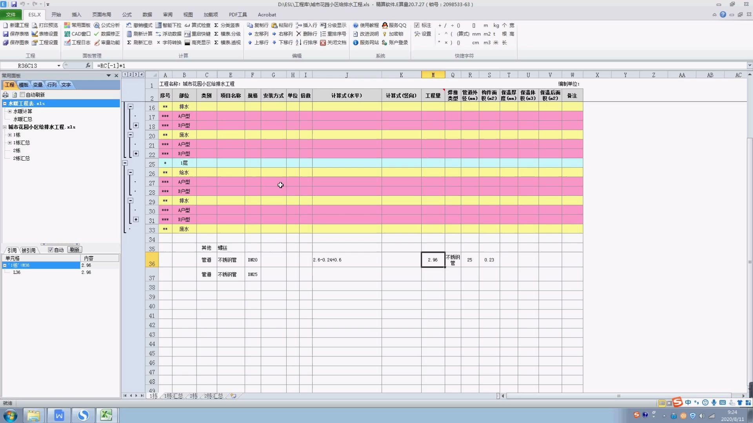
Task: Open the CAD窗口 tool
Action: [x=67, y=34]
